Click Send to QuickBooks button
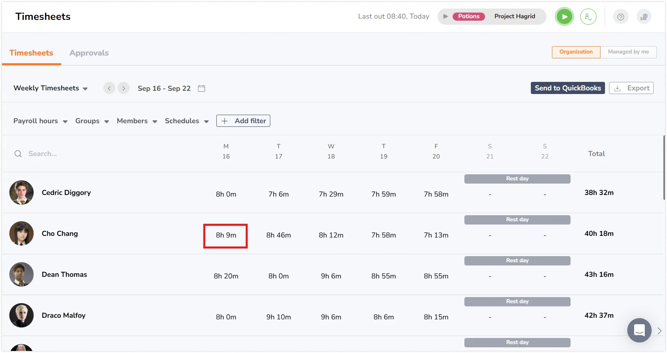This screenshot has width=667, height=353. (568, 88)
